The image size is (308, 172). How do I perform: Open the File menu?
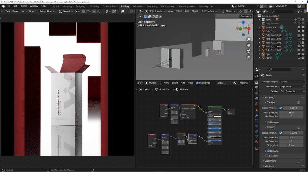pos(8,6)
